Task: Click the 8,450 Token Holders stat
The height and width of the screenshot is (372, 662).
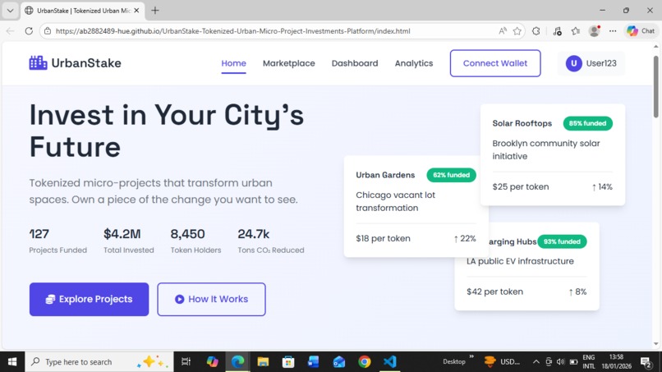Action: coord(196,241)
